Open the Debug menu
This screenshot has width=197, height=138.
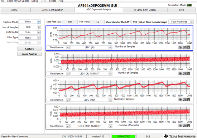35,1
